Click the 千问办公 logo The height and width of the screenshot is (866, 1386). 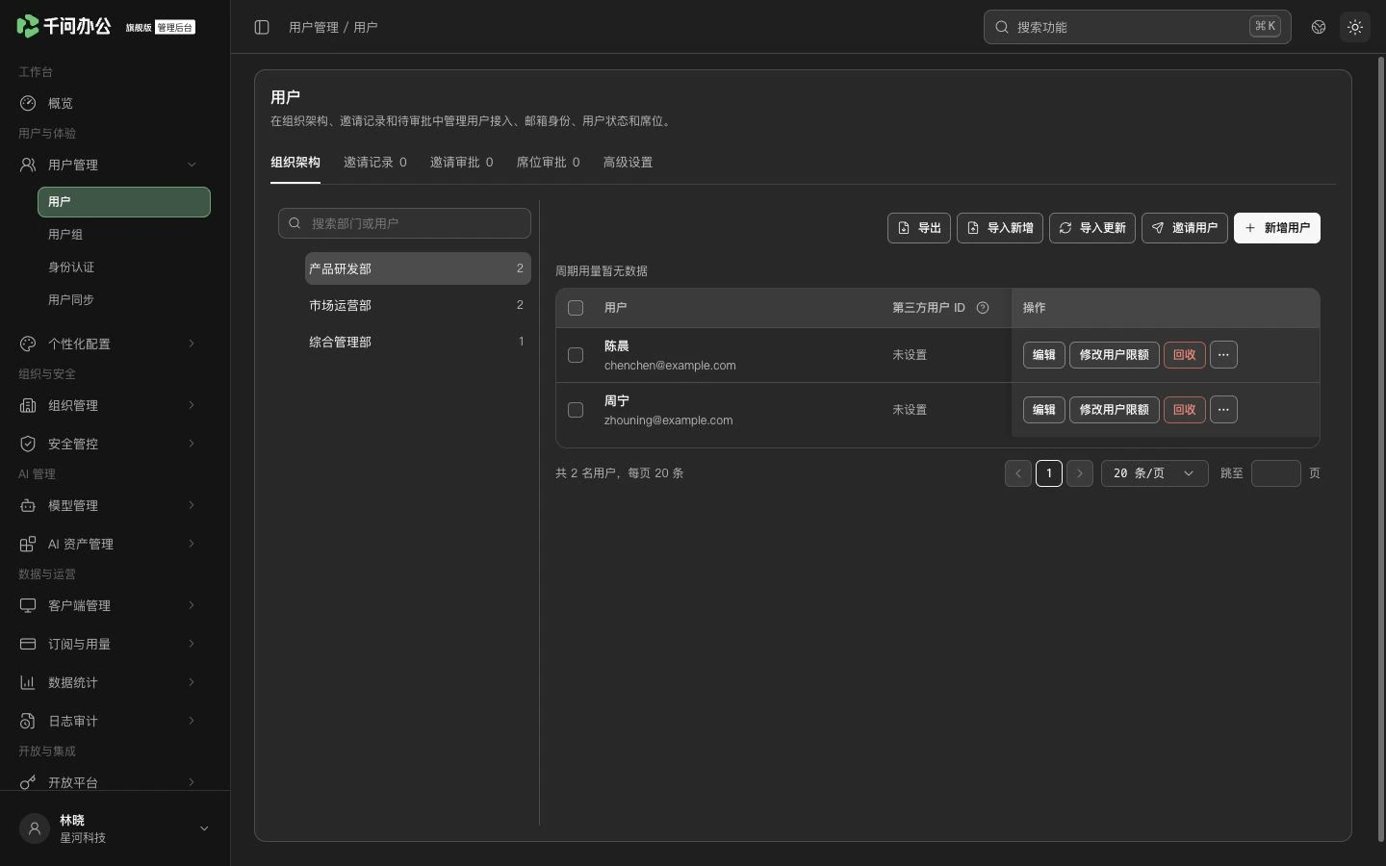click(x=64, y=26)
